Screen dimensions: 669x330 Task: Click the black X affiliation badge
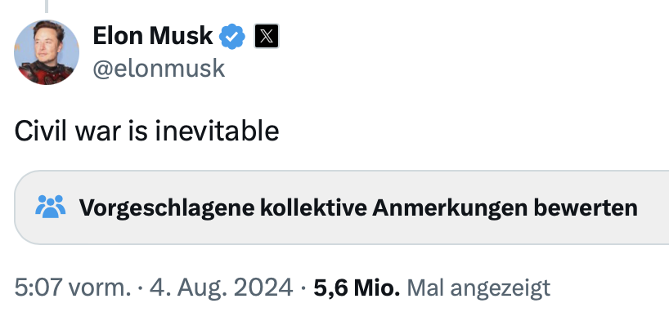pos(267,36)
